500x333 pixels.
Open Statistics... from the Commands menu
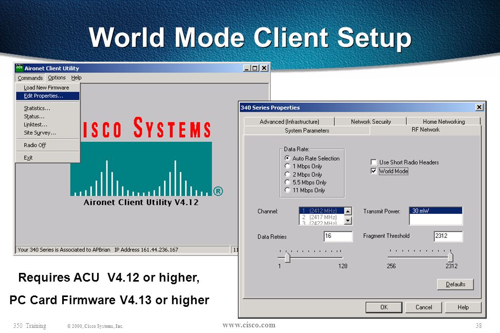pyautogui.click(x=47, y=108)
